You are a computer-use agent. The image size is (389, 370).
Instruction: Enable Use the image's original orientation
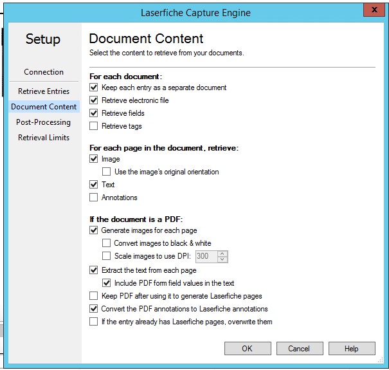point(107,172)
